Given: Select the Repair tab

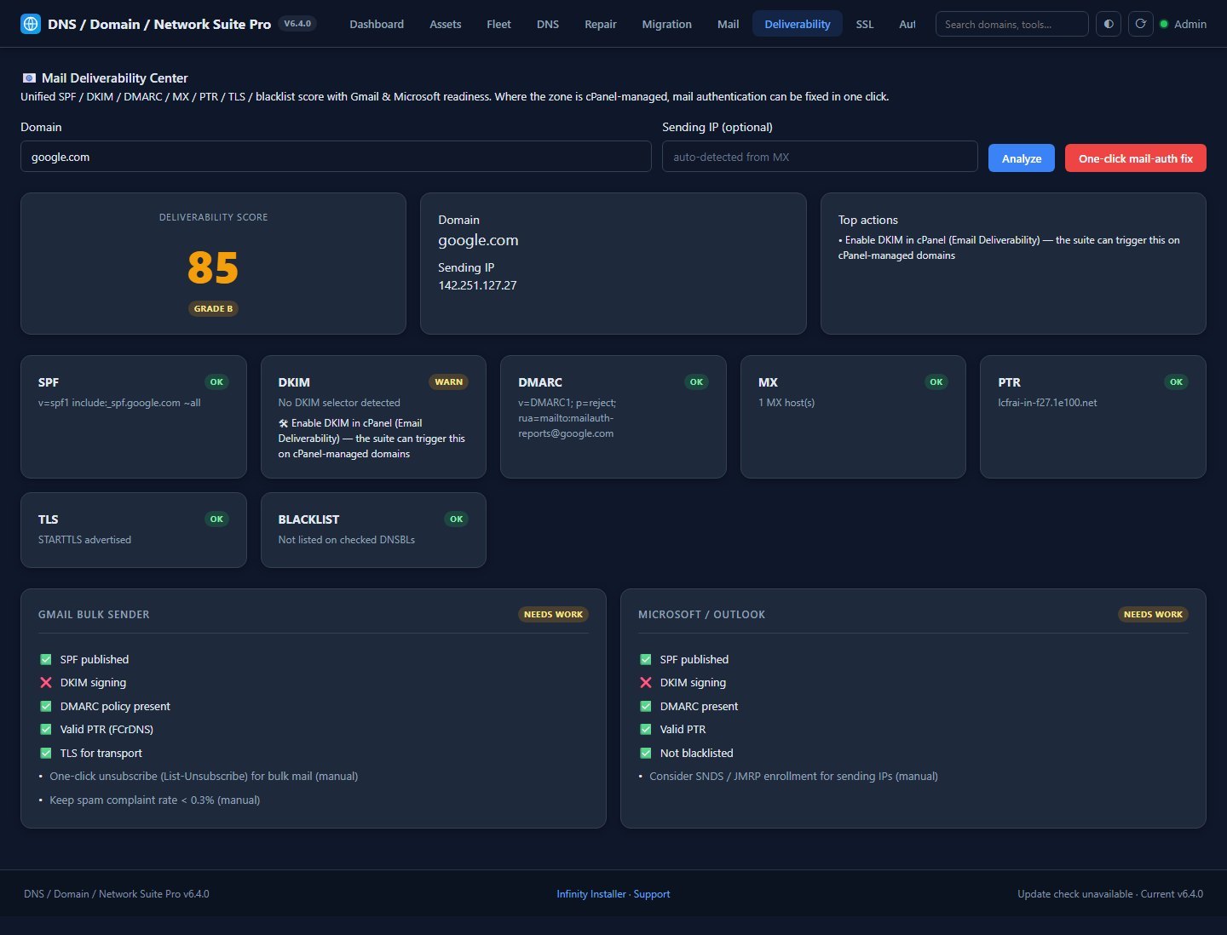Looking at the screenshot, I should tap(601, 24).
